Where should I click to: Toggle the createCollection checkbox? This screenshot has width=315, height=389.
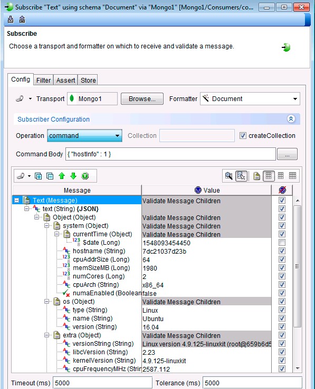pos(243,136)
